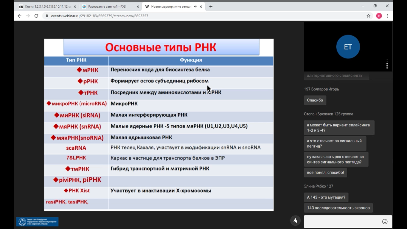Open emoji picker in chat field
Screen dimensions: 407x229
click(x=385, y=222)
